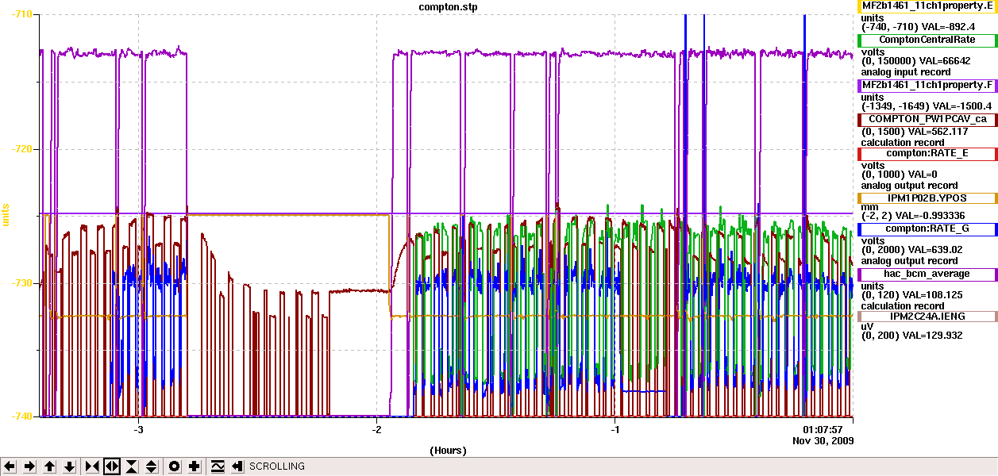This screenshot has height=476, width=998.
Task: Click the 'mm' unit under IPM1P02B.YPOS
Action: (x=869, y=206)
